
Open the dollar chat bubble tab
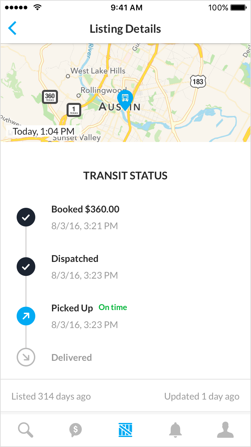point(76,430)
